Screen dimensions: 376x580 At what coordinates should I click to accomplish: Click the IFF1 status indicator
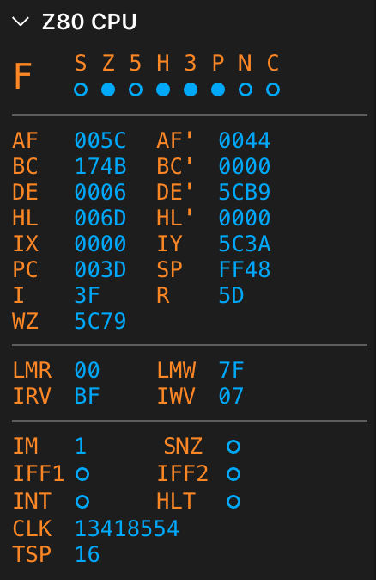[82, 474]
